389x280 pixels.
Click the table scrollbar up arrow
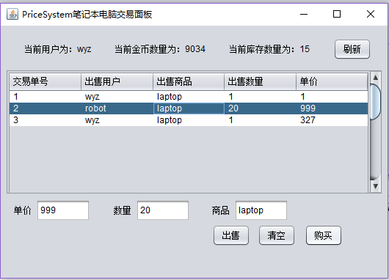click(375, 78)
